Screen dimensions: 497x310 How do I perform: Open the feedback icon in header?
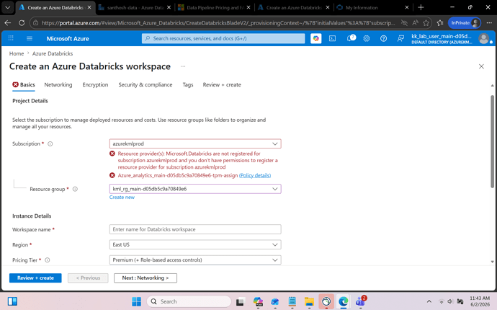[400, 38]
